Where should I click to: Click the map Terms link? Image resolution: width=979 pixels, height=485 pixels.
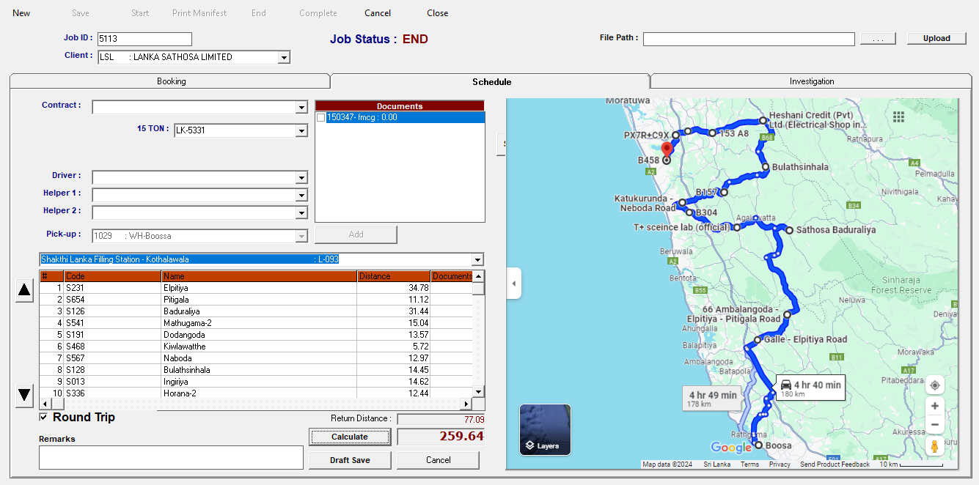point(749,464)
